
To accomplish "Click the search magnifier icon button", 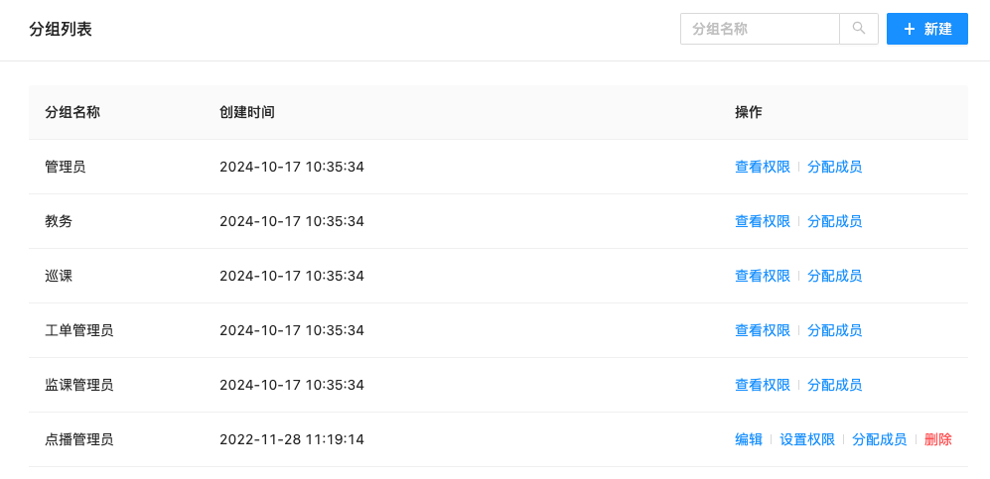I will coord(859,29).
